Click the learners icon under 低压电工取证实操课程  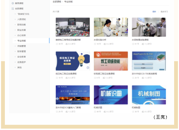tap(67, 78)
